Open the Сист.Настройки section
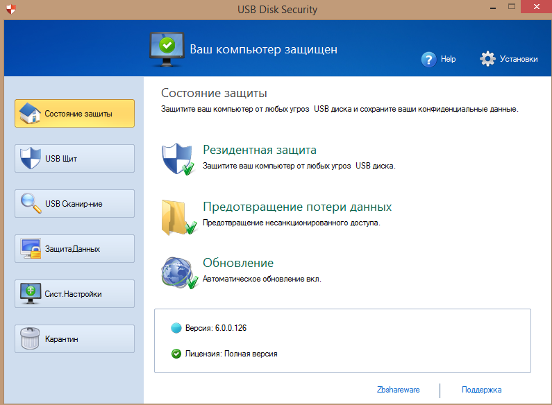Image resolution: width=552 pixels, height=405 pixels. pyautogui.click(x=74, y=293)
